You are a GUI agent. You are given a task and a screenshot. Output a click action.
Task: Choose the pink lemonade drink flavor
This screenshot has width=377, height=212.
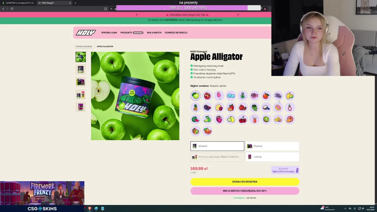[254, 119]
